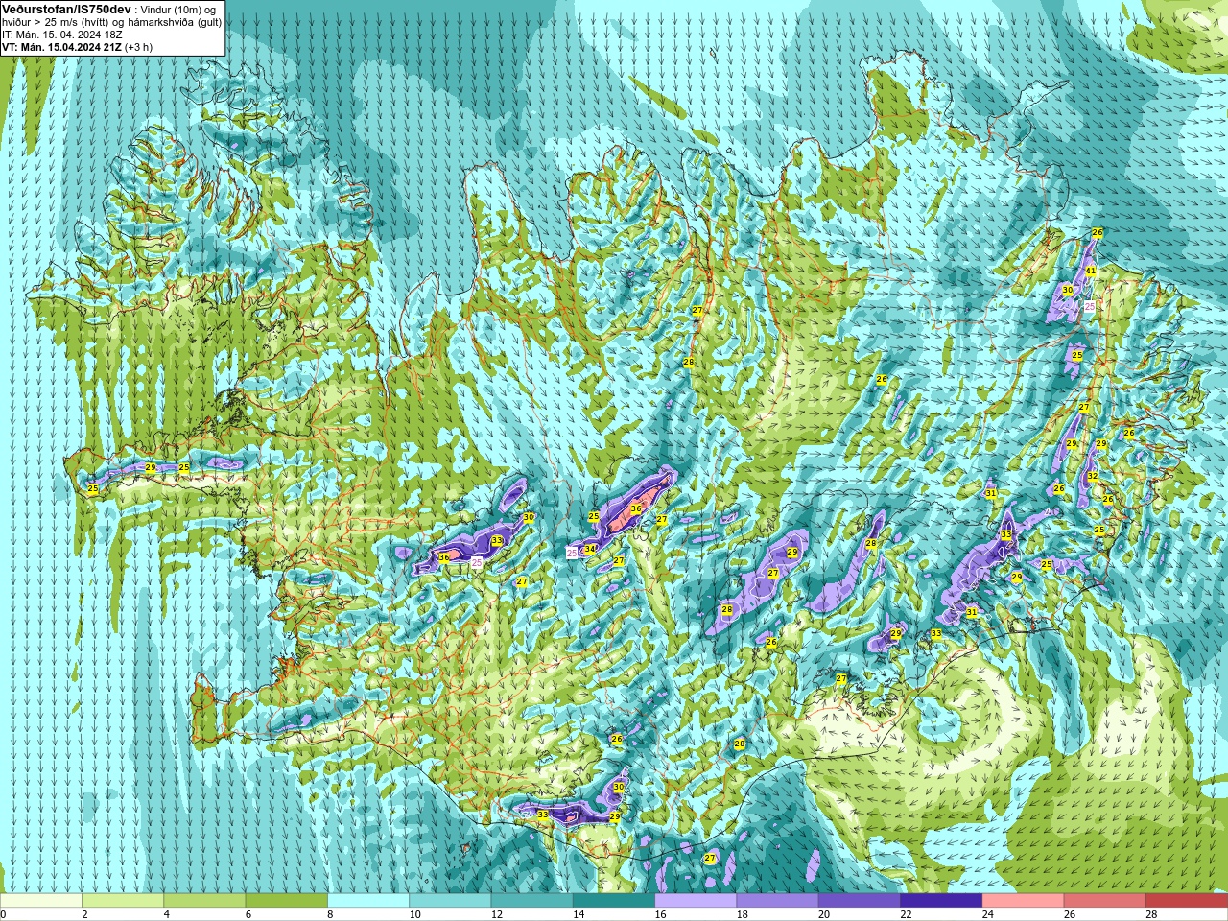Click the yellow "41" gust label
The width and height of the screenshot is (1228, 921).
click(x=1091, y=272)
